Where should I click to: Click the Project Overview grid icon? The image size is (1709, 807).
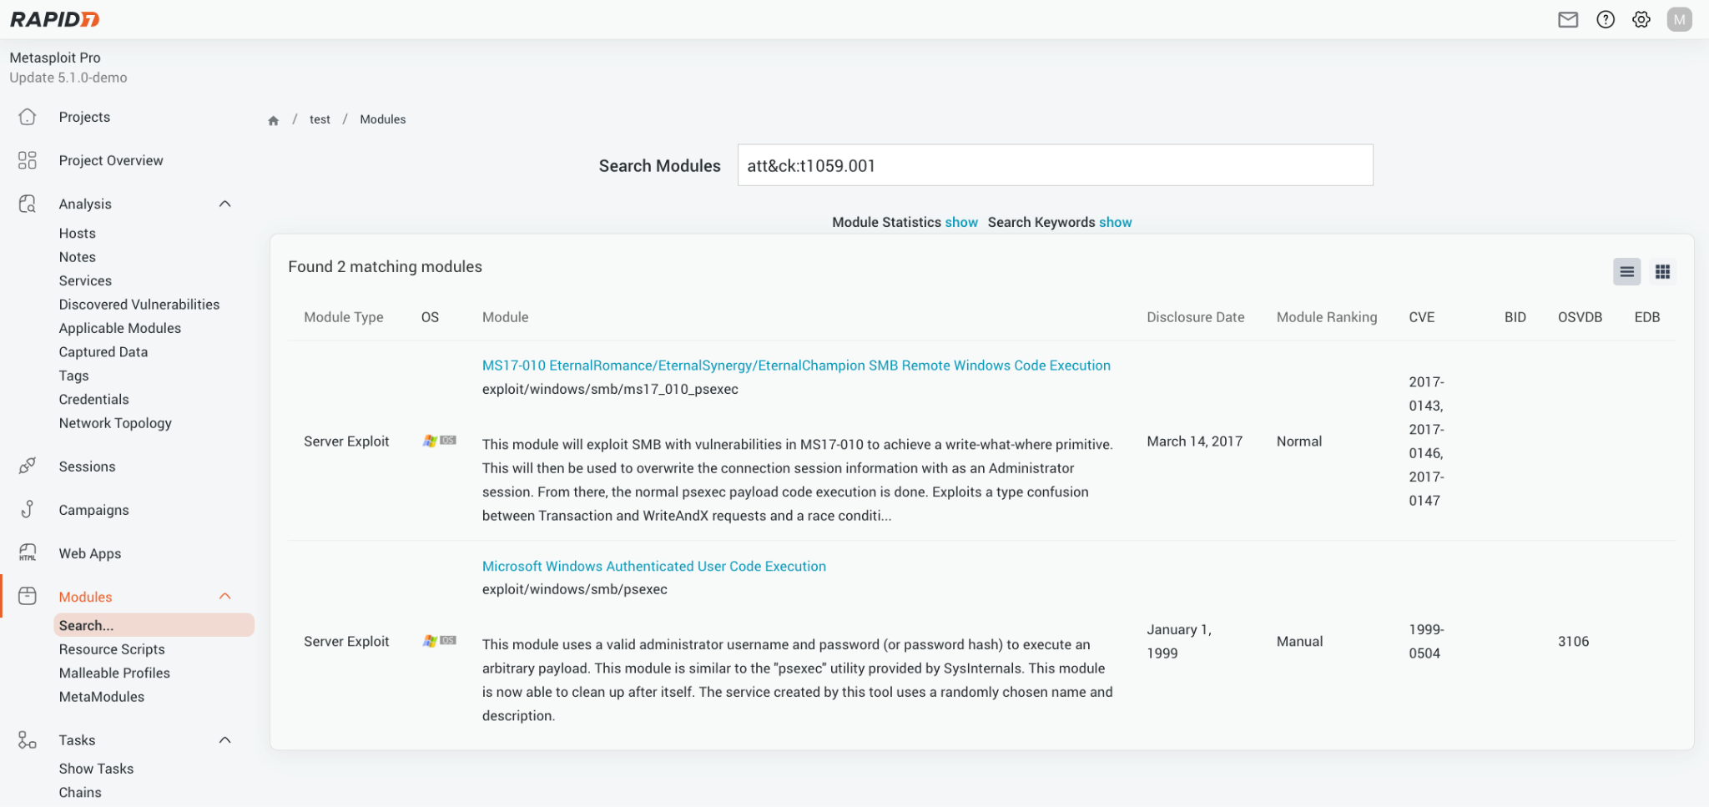coord(28,160)
